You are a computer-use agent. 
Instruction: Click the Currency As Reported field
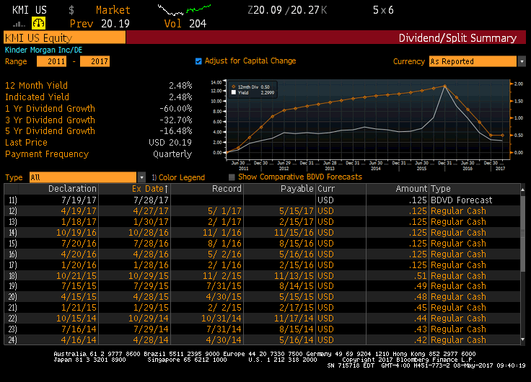click(473, 61)
